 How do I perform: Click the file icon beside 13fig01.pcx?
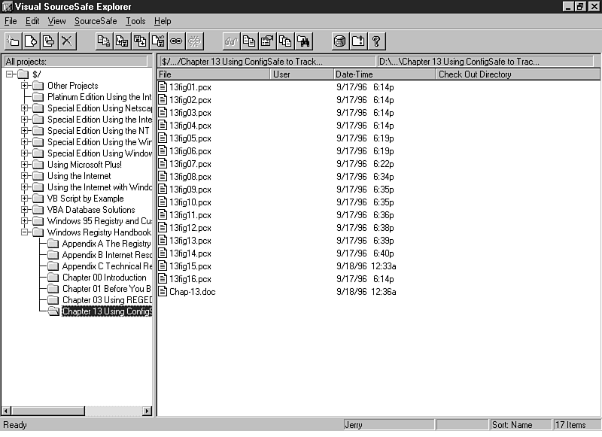(x=163, y=87)
